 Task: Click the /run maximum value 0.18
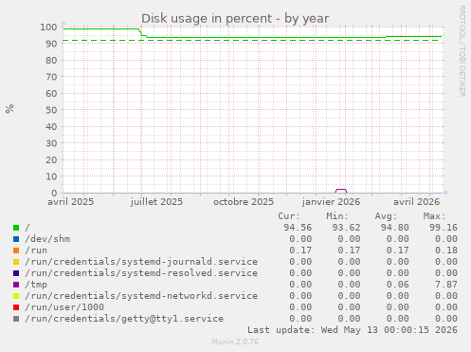click(x=446, y=250)
